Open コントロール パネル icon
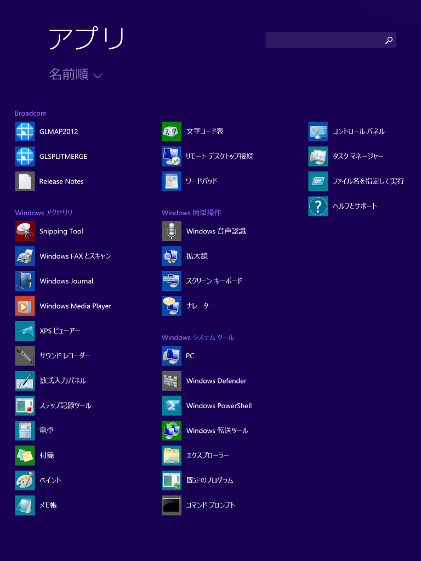Screen dimensions: 421x561 [318, 131]
